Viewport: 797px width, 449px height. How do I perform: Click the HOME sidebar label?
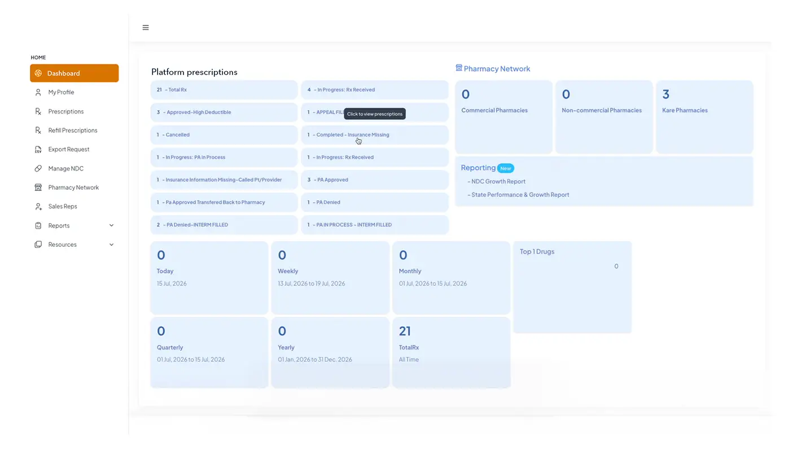(x=38, y=58)
